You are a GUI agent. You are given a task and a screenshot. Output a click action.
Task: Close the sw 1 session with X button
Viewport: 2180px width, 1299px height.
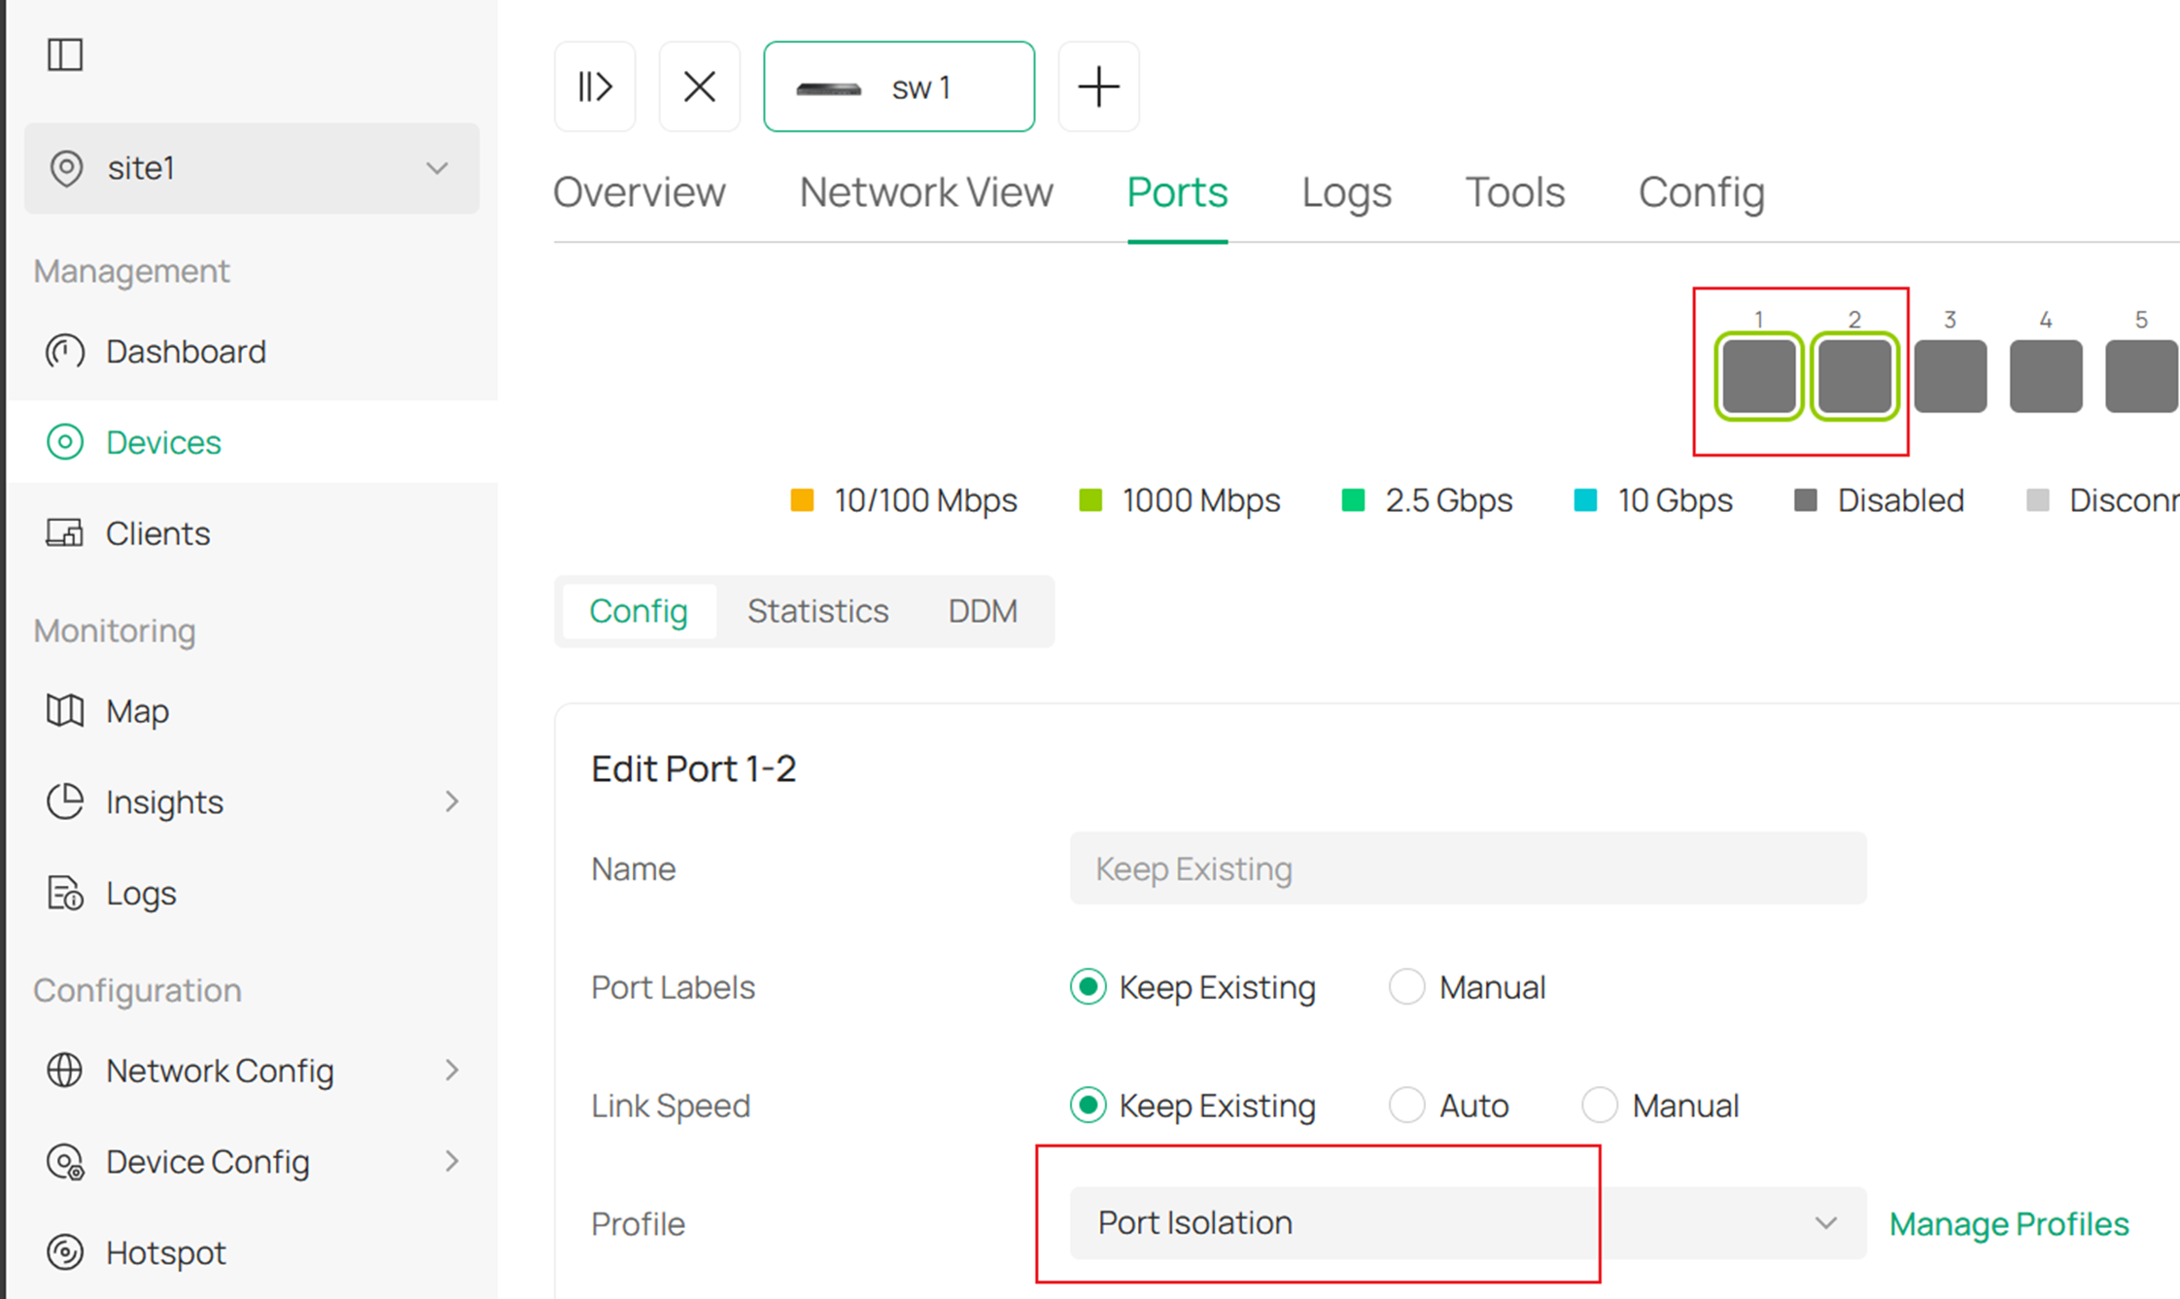point(699,86)
